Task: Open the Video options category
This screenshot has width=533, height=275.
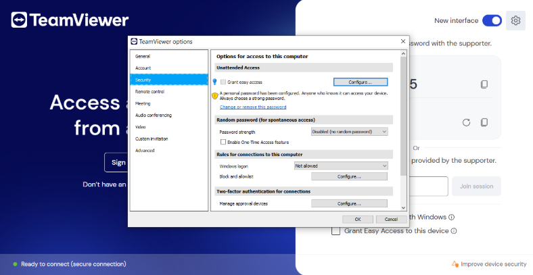Action: 169,127
